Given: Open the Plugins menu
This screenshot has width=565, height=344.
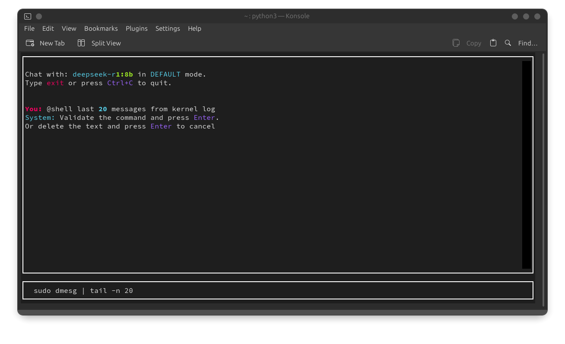Looking at the screenshot, I should 137,29.
